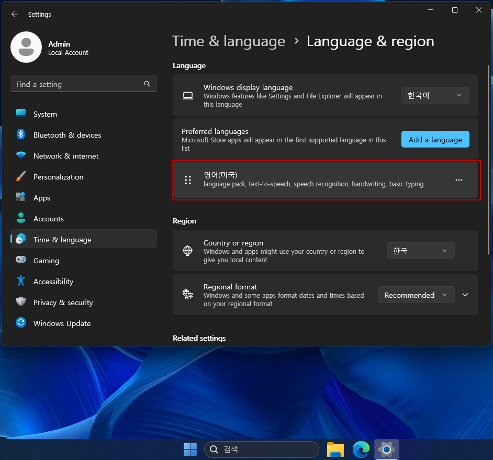The width and height of the screenshot is (493, 460).
Task: Open Bluetooth & devices icon
Action: 21,134
